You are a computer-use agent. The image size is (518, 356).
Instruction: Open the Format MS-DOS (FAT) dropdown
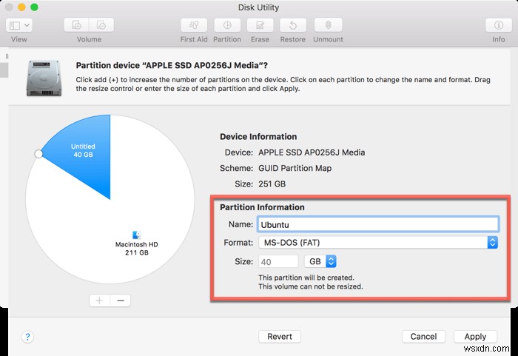coord(378,243)
